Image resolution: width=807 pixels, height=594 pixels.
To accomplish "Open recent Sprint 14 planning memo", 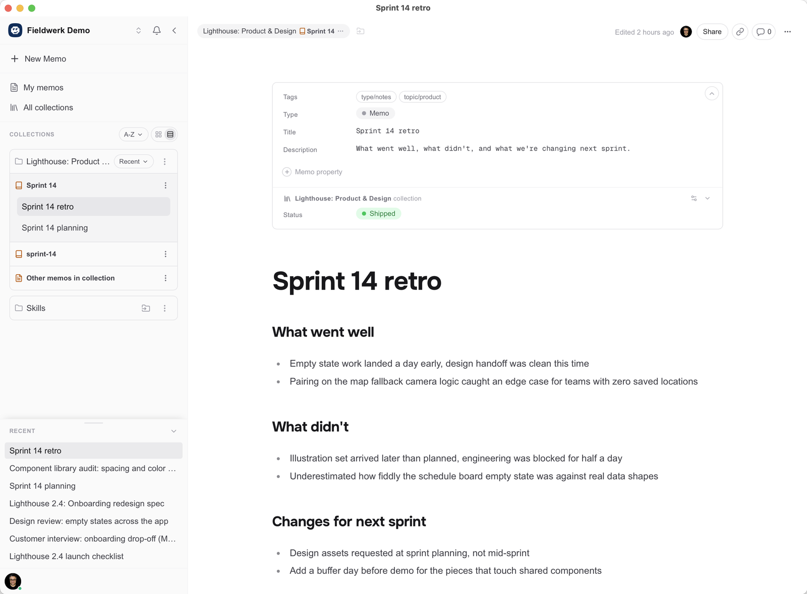I will [x=93, y=486].
